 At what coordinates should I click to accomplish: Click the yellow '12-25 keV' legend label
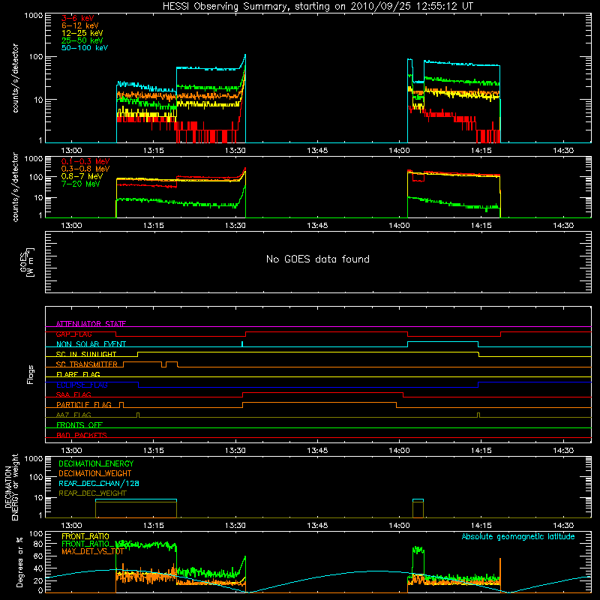pyautogui.click(x=82, y=33)
